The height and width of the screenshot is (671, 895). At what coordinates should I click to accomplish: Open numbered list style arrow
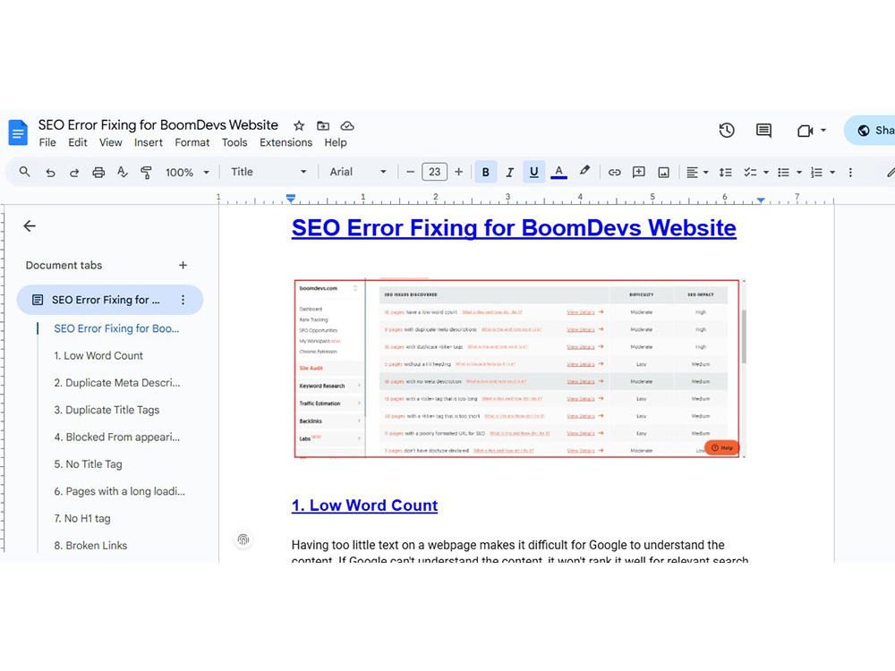tap(832, 173)
